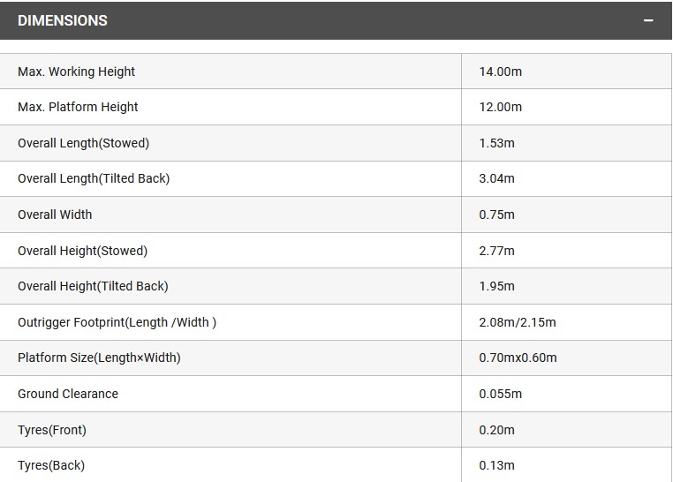This screenshot has height=482, width=673.
Task: Select the Max. Working Height label
Action: point(76,72)
